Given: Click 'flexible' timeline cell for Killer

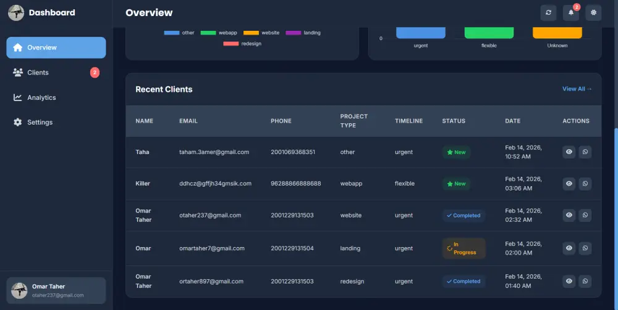Looking at the screenshot, I should pos(405,184).
